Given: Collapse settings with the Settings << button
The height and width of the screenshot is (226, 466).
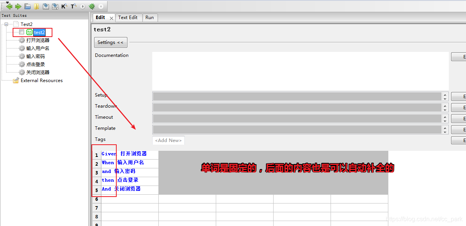Looking at the screenshot, I should (x=111, y=42).
